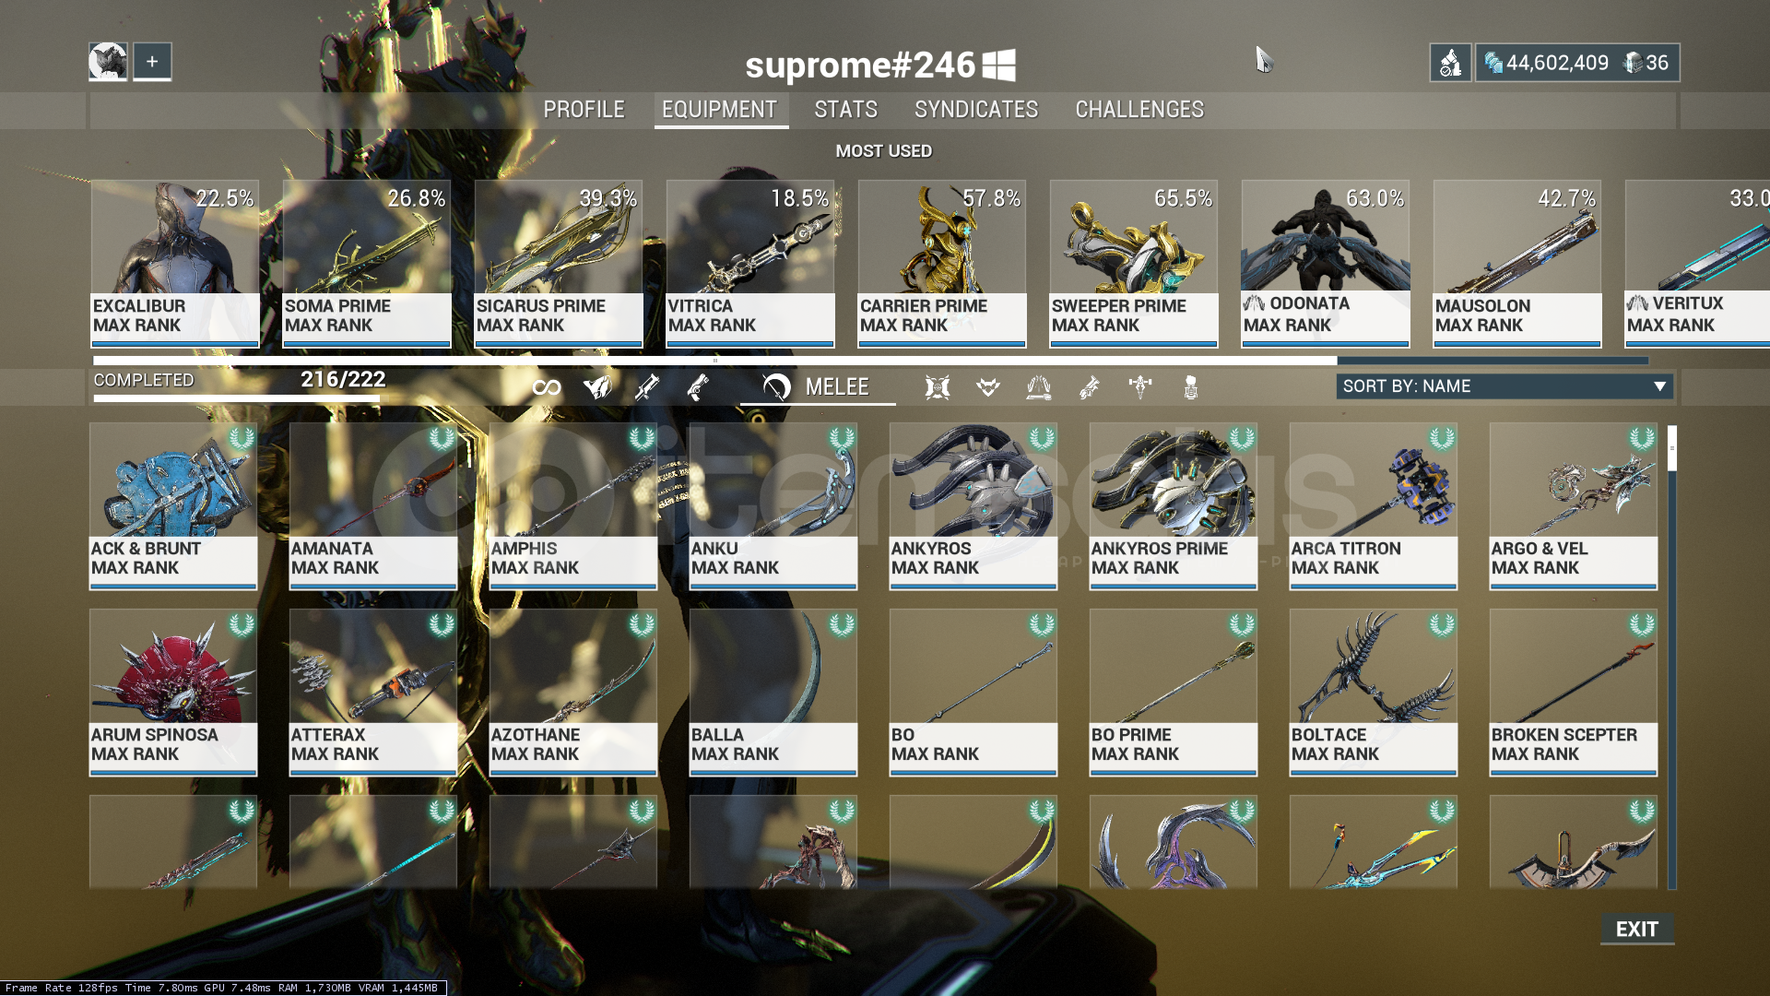Select the All equipment infinity filter icon

pyautogui.click(x=547, y=387)
